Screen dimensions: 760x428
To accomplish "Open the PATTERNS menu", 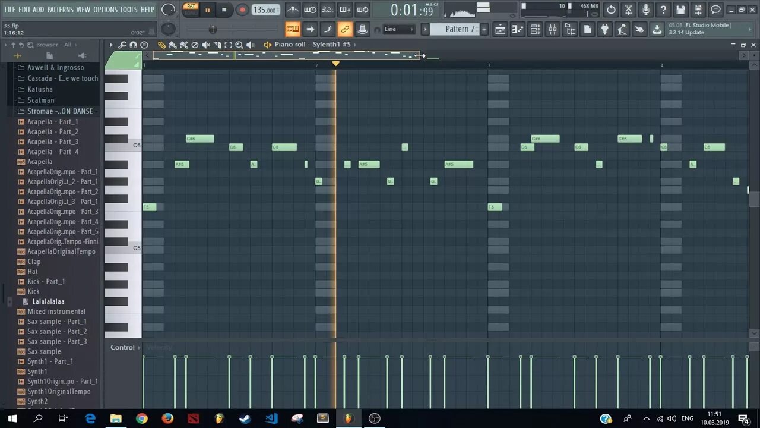I will click(x=60, y=10).
